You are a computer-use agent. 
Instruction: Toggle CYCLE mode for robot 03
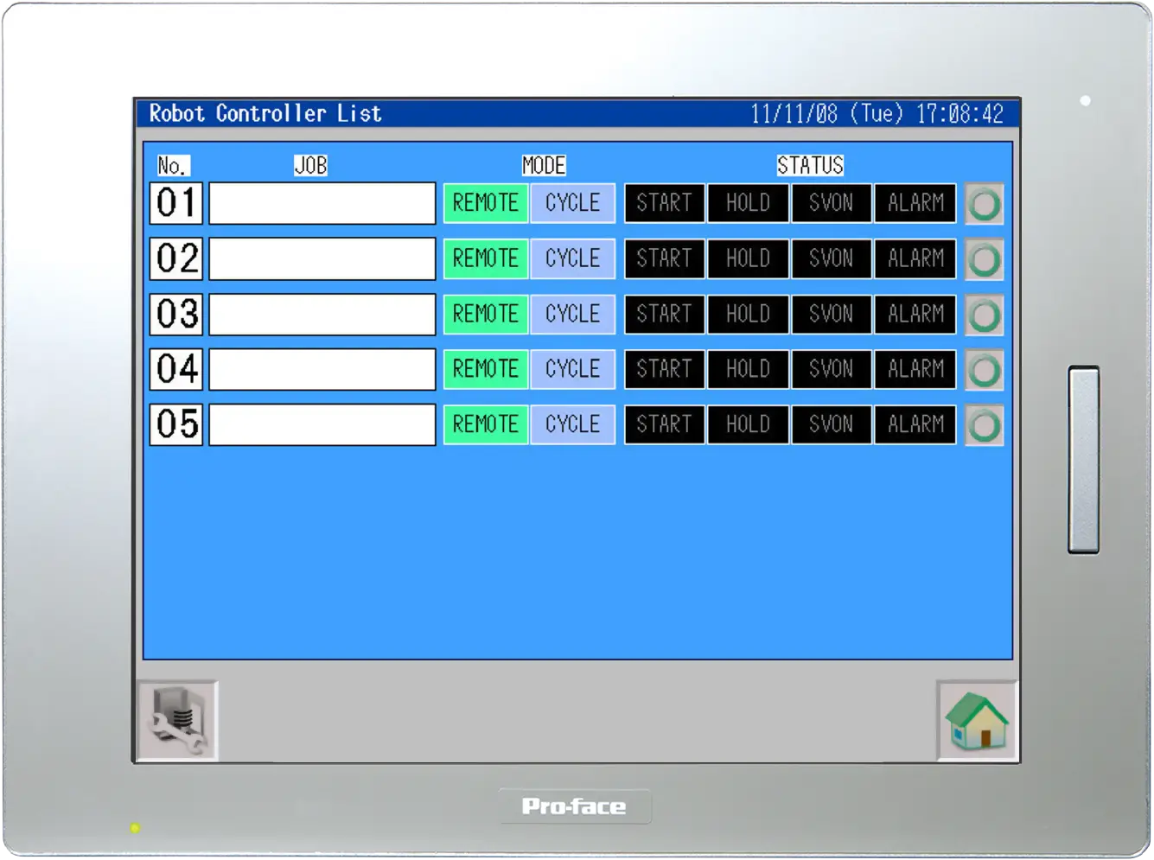[572, 314]
